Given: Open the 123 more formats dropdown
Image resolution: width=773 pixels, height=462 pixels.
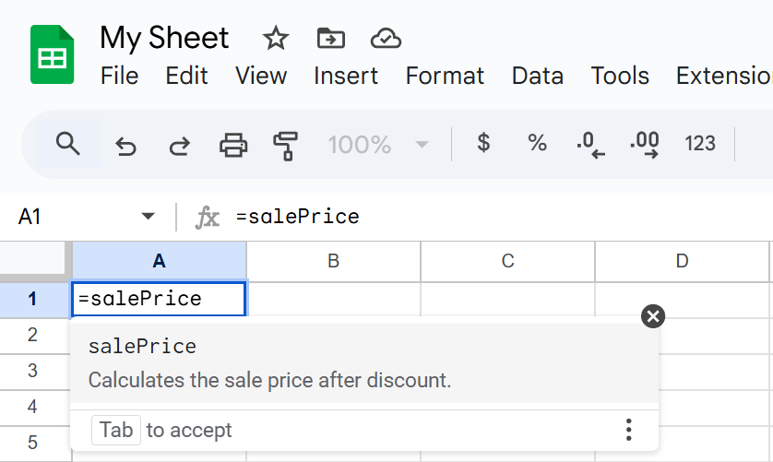Looking at the screenshot, I should (700, 144).
